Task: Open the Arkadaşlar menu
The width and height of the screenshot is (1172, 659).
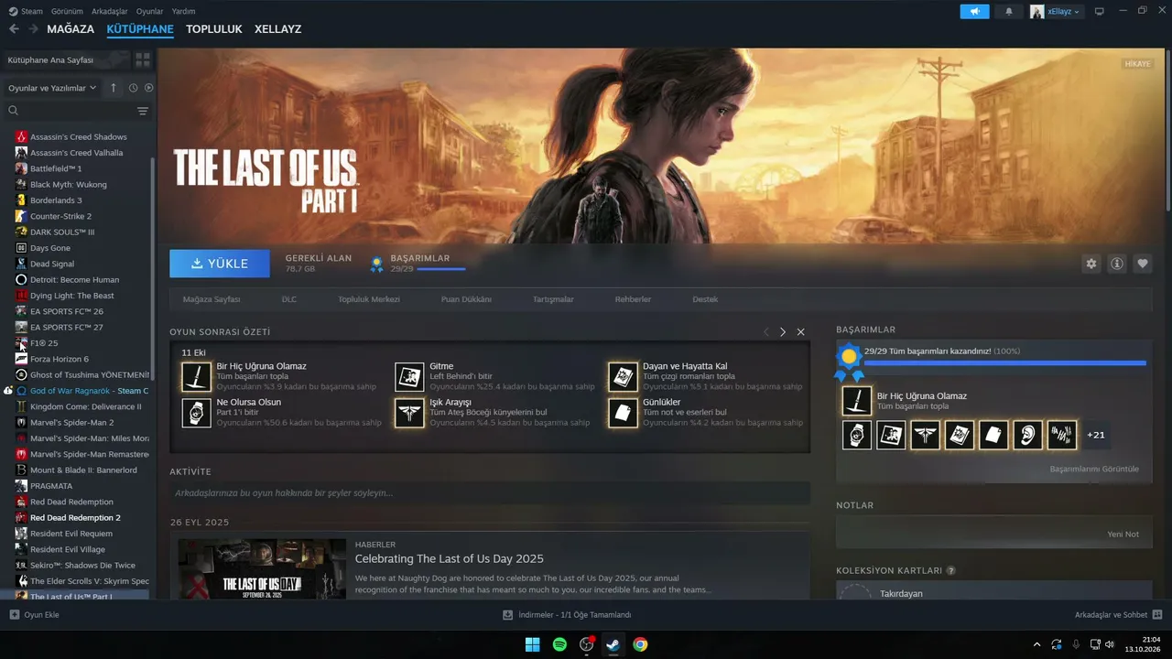Action: click(x=111, y=11)
